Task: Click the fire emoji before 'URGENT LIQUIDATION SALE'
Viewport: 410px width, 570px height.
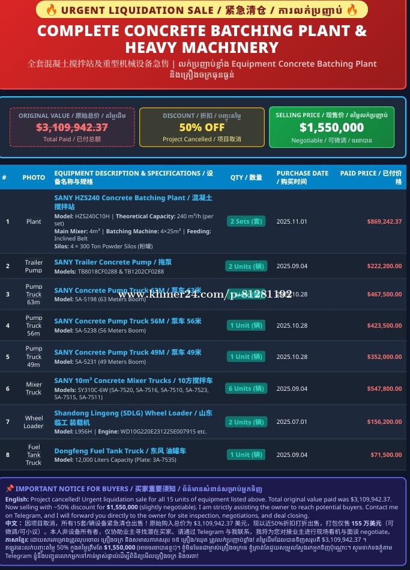Action: 51,10
